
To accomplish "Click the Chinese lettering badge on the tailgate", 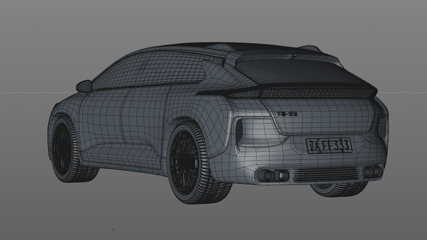I will click(x=287, y=114).
